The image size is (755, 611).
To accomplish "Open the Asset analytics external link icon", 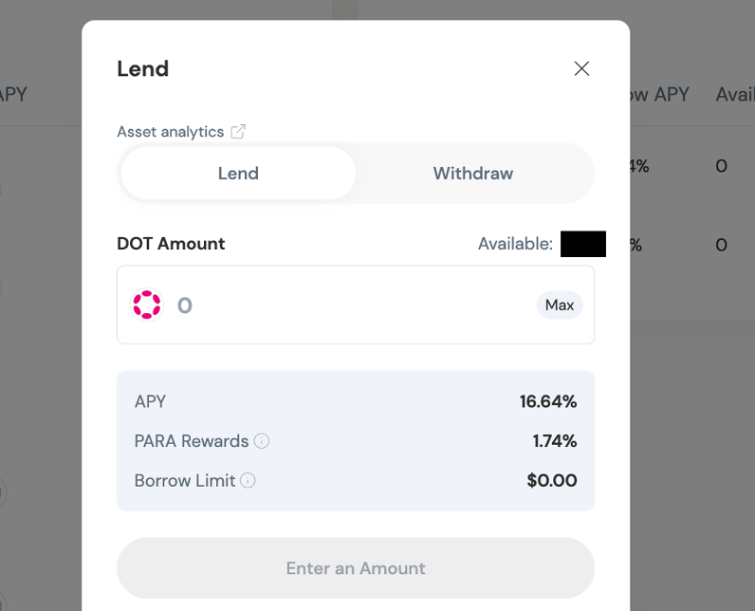I will (238, 132).
